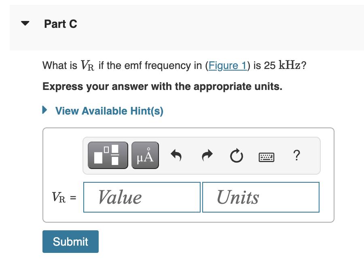The width and height of the screenshot is (364, 267).
Task: Click the μÅ units insertion icon
Action: [x=145, y=155]
